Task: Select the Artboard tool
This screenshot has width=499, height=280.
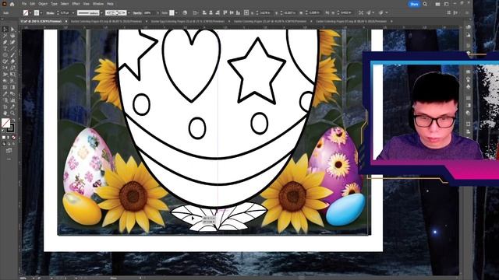Action: tap(5, 107)
